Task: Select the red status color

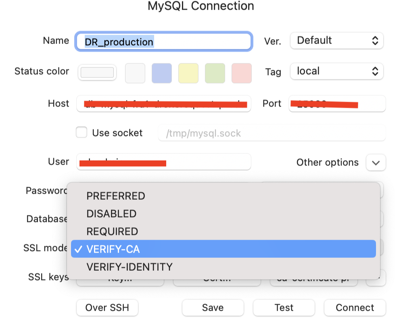Action: tap(241, 73)
